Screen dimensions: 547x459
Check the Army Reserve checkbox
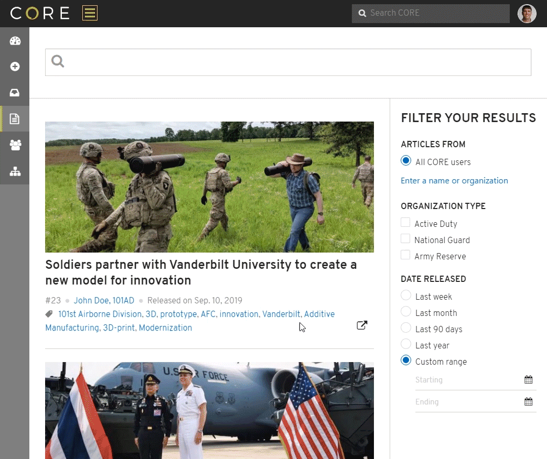[x=405, y=255]
